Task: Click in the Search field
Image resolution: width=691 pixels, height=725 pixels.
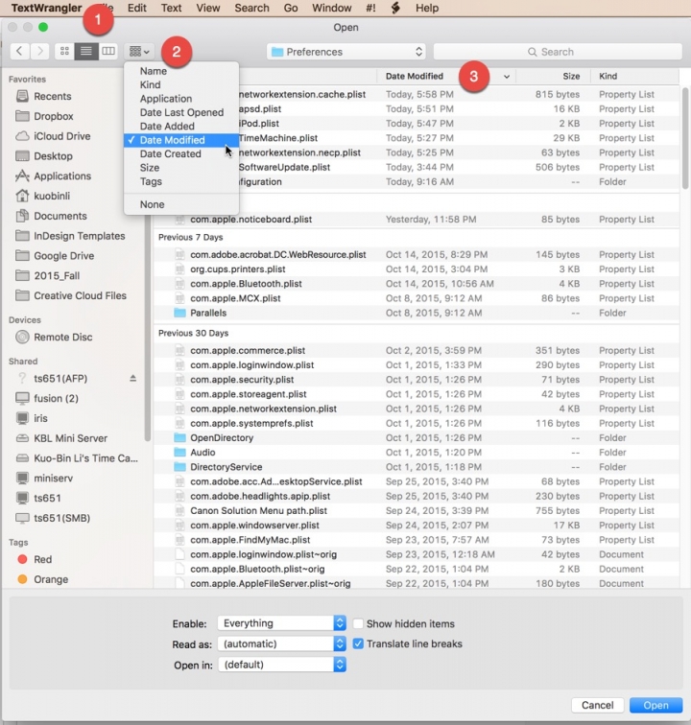Action: pos(558,52)
